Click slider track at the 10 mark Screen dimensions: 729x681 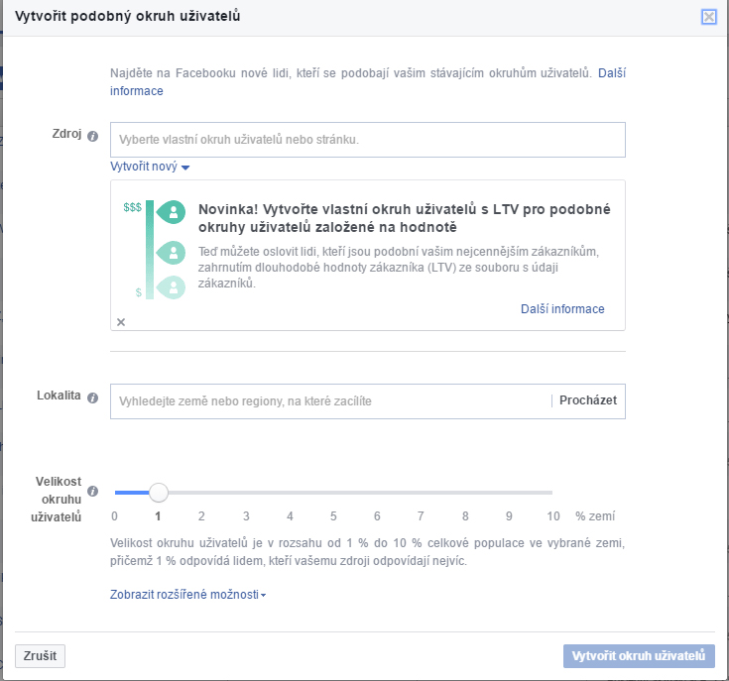point(551,493)
